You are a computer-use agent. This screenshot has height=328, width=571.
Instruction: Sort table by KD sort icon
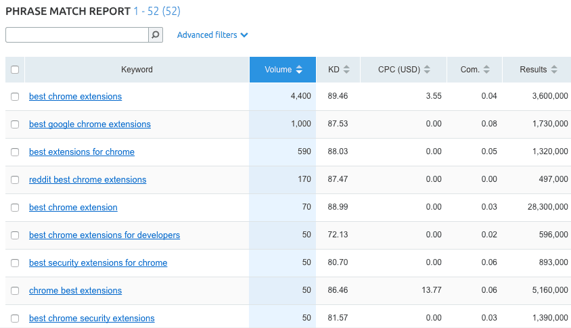[x=346, y=70]
